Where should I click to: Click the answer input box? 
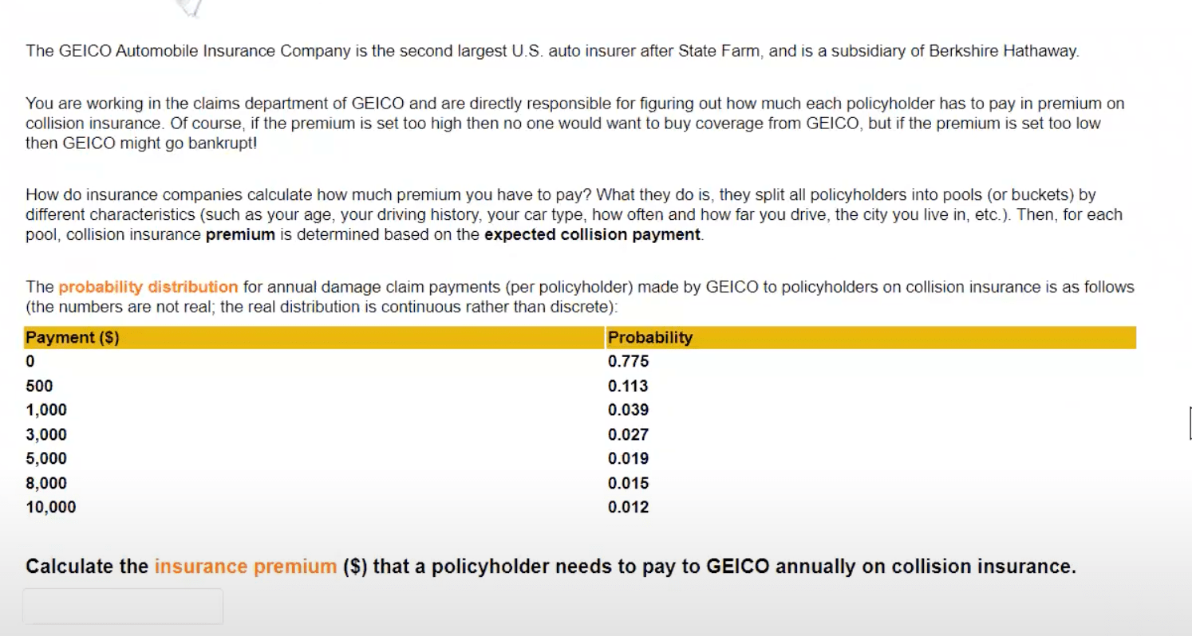(123, 607)
